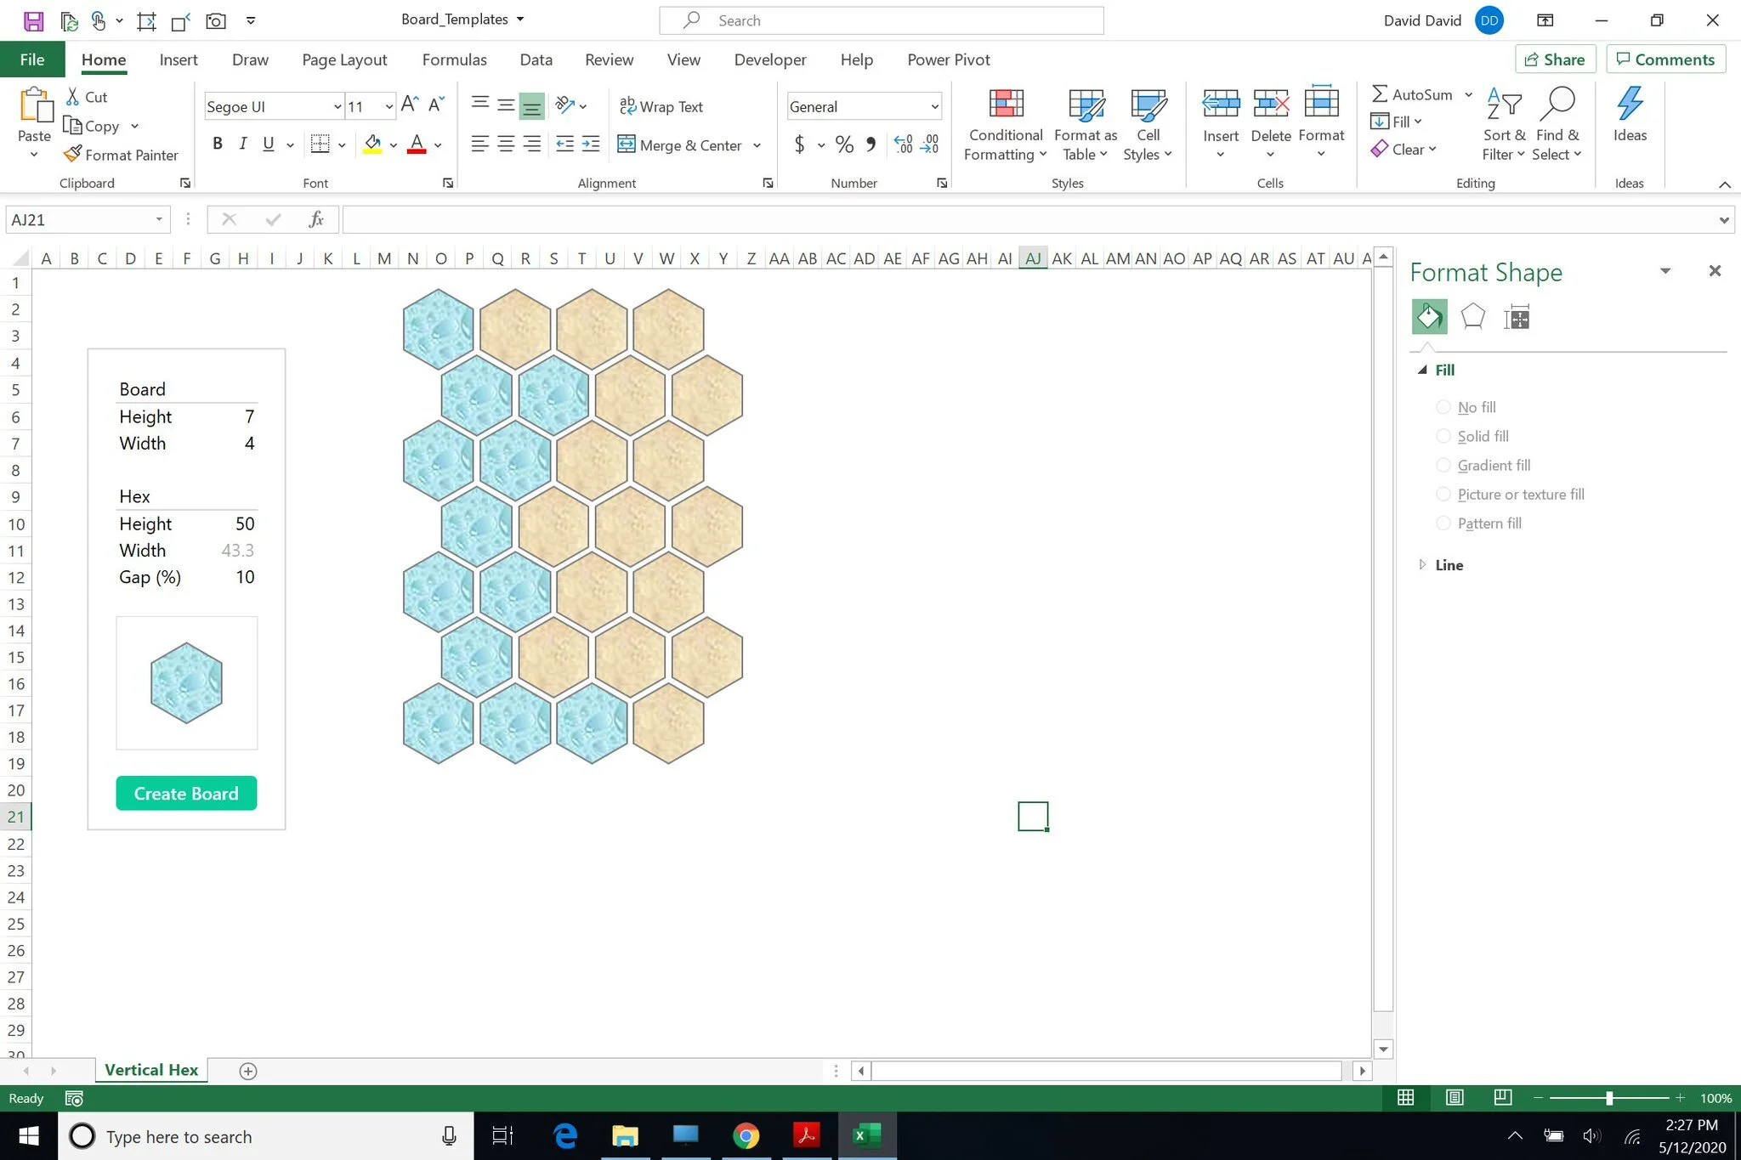Select the Merge & Center icon
The width and height of the screenshot is (1741, 1160).
(627, 144)
